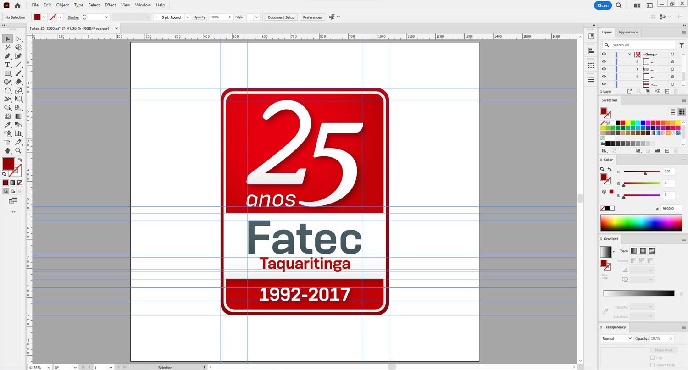This screenshot has height=370, width=688.
Task: Switch to the Appearance tab
Action: coord(628,32)
